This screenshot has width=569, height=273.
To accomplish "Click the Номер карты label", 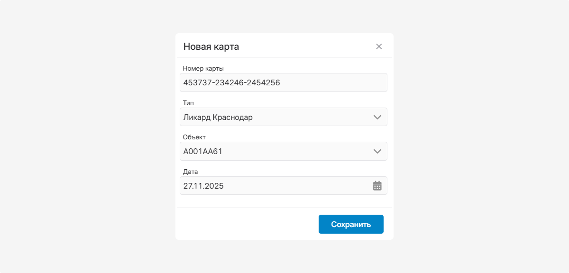I will point(203,69).
